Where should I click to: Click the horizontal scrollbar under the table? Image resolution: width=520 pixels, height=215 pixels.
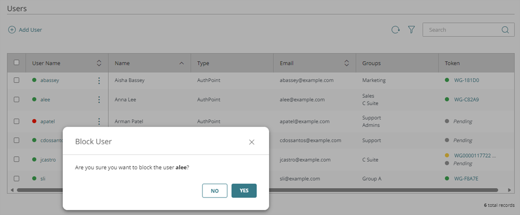(x=340, y=190)
